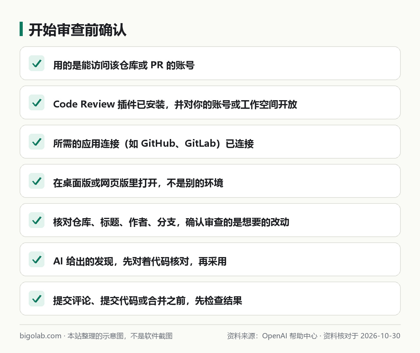Toggle checkbox for AI 给出的发现
The image size is (420, 353).
(x=36, y=259)
